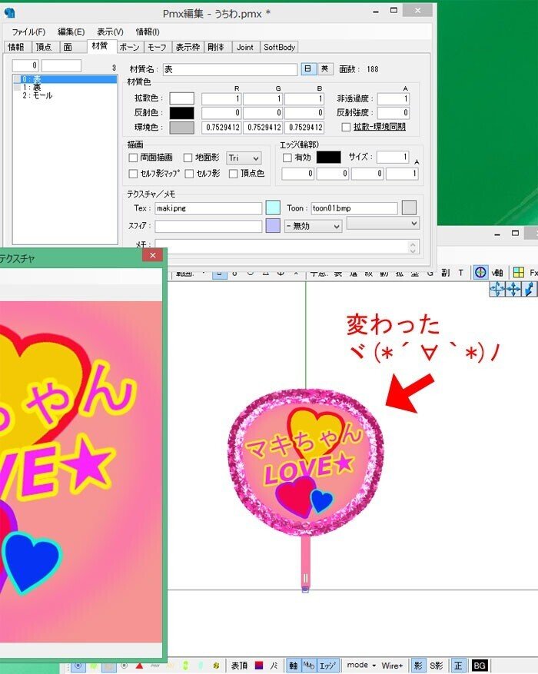
Task: Close the テクスチャ texture window
Action: point(152,255)
